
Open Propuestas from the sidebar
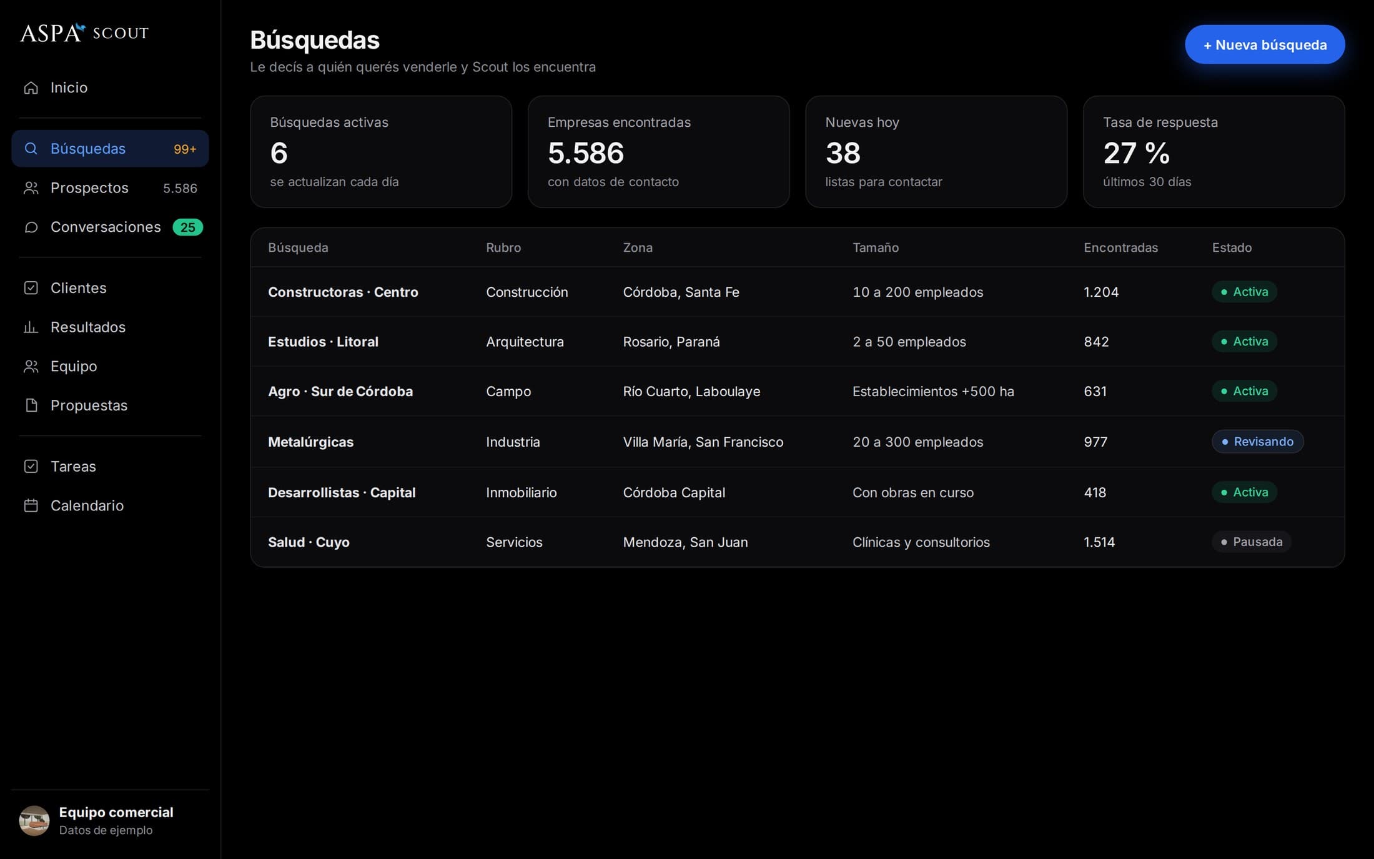pos(110,405)
